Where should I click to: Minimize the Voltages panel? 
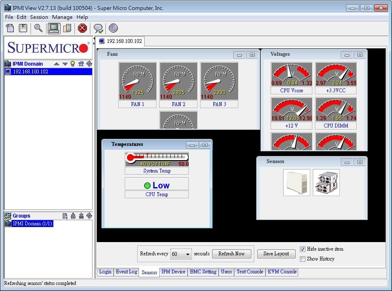click(347, 55)
